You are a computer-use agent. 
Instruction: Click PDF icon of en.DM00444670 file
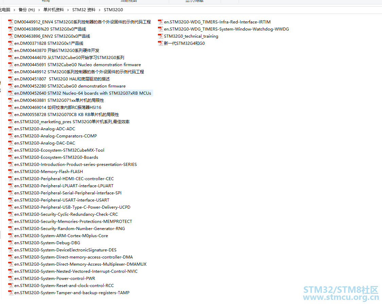[11, 57]
